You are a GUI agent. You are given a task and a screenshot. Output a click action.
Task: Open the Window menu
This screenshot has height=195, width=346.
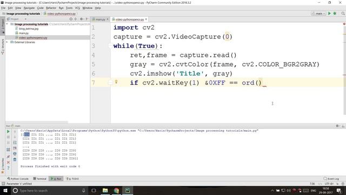tap(88, 8)
